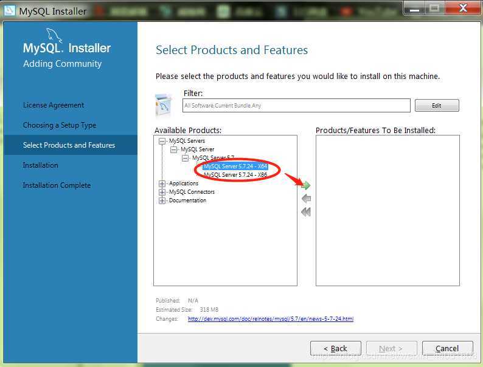
Task: Expand the MySQL Connectors tree node
Action: coord(162,192)
